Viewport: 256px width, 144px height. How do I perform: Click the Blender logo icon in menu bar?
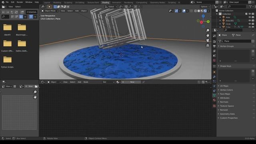[x=3, y=2]
